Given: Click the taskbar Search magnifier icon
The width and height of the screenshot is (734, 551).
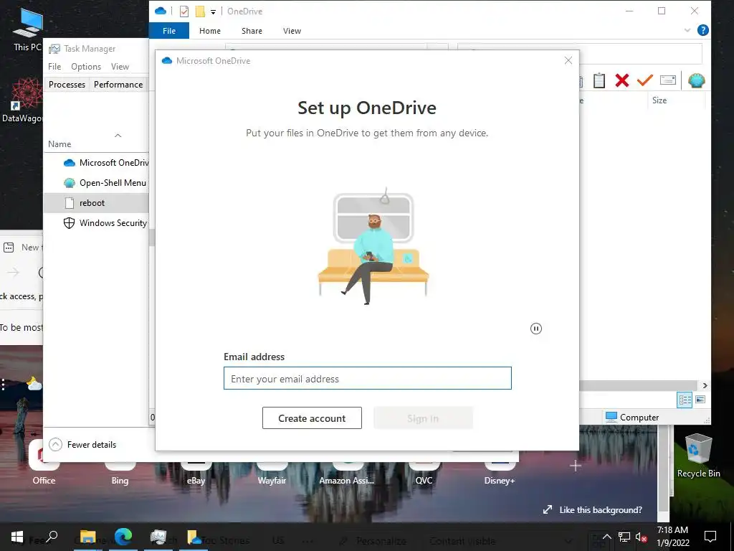Looking at the screenshot, I should pos(51,537).
